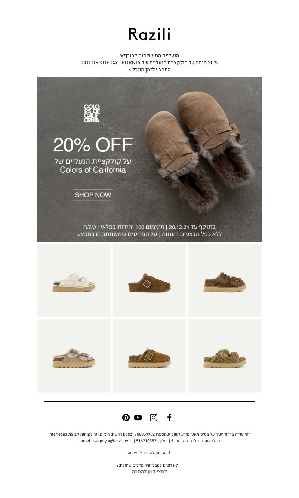Open the grey fur double-buckle sandal thumbnail
This screenshot has height=498, width=299.
(x=74, y=356)
